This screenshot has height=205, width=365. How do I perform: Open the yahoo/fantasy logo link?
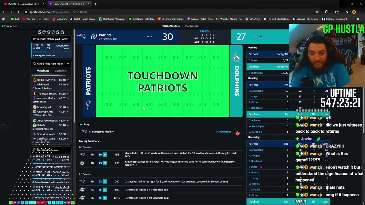[171, 26]
